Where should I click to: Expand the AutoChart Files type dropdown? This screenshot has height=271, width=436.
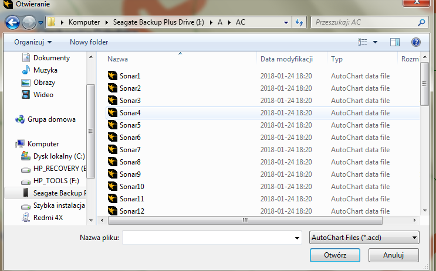[364, 238]
